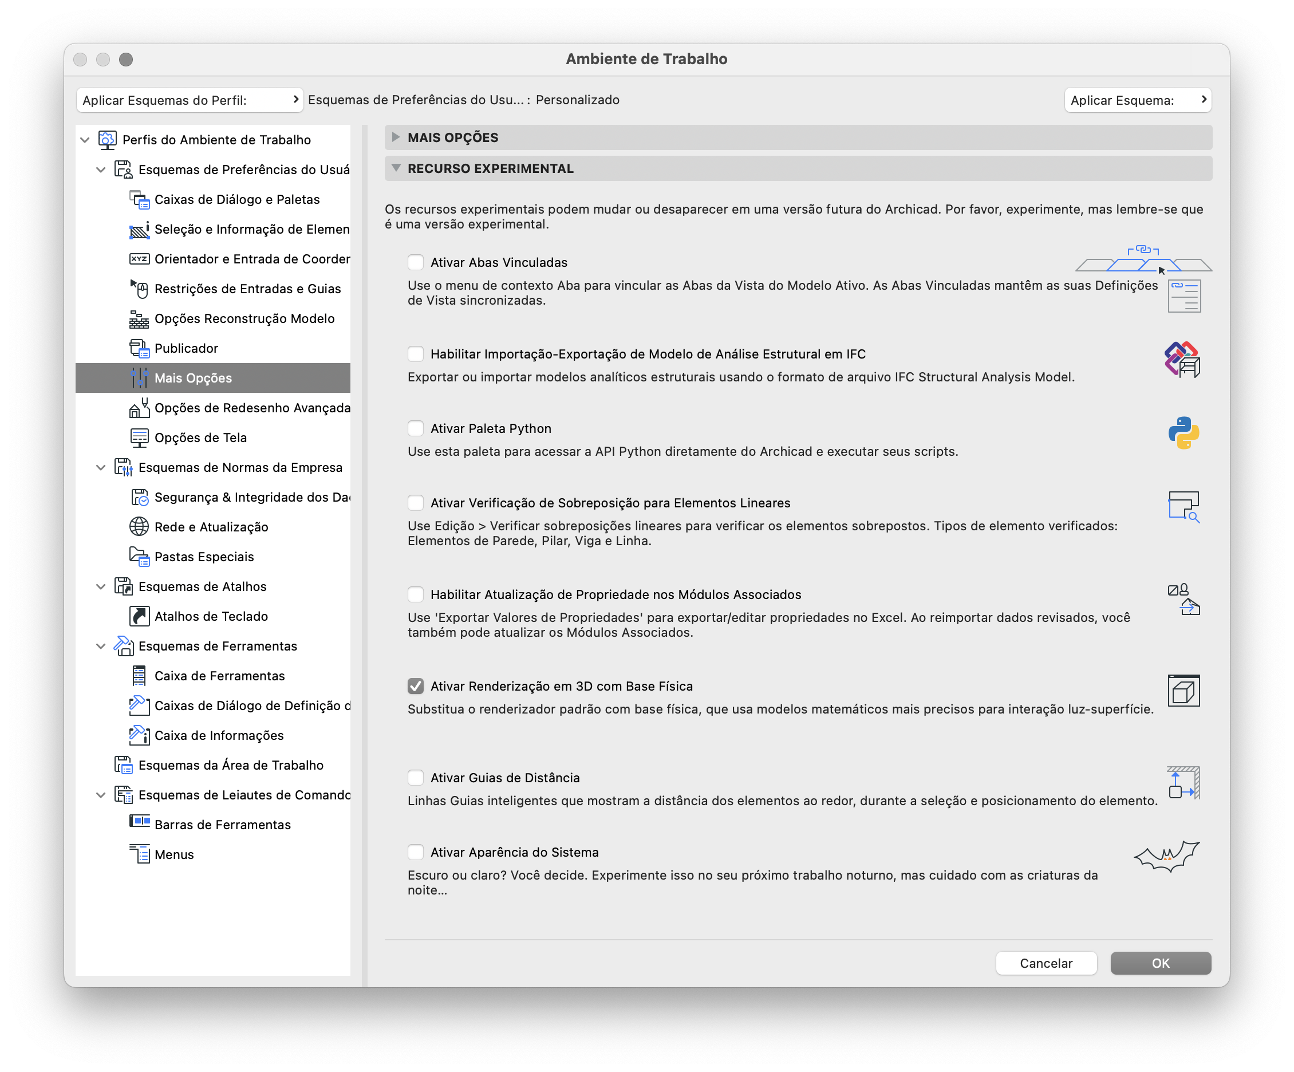The height and width of the screenshot is (1072, 1294).
Task: Enable Ativar Abas Vinculadas checkbox
Action: pyautogui.click(x=416, y=263)
